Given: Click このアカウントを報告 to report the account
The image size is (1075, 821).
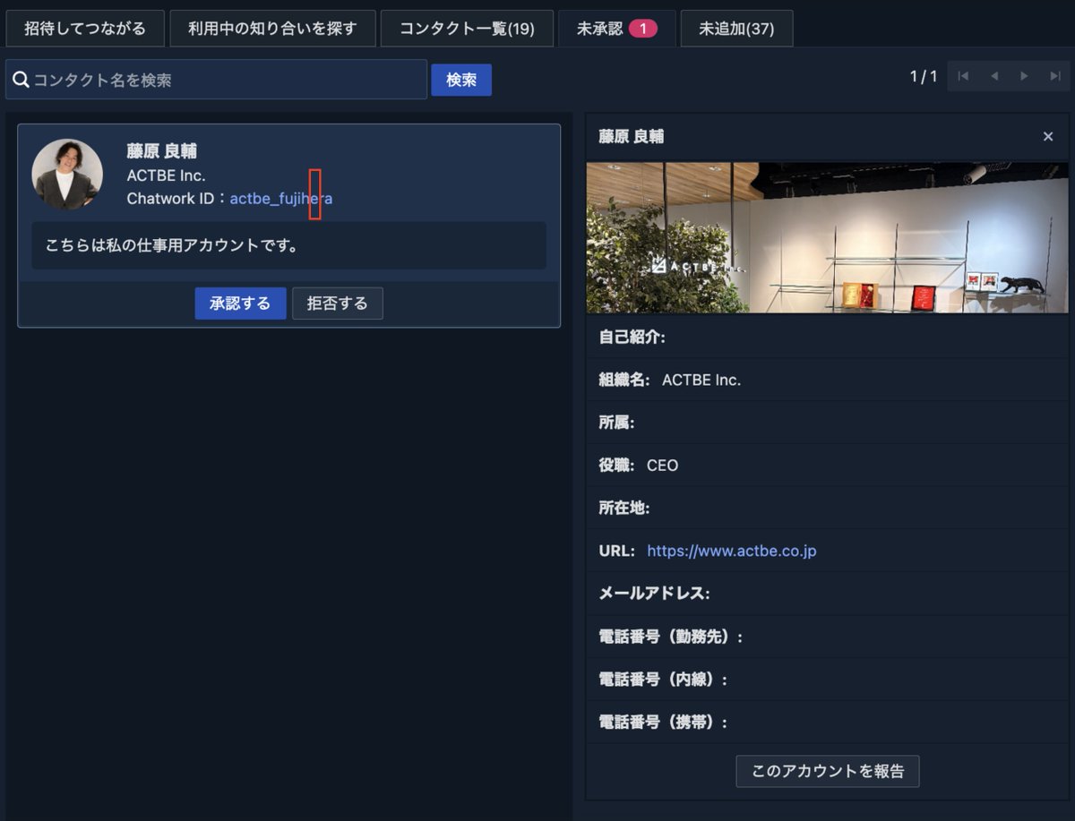Looking at the screenshot, I should [827, 771].
